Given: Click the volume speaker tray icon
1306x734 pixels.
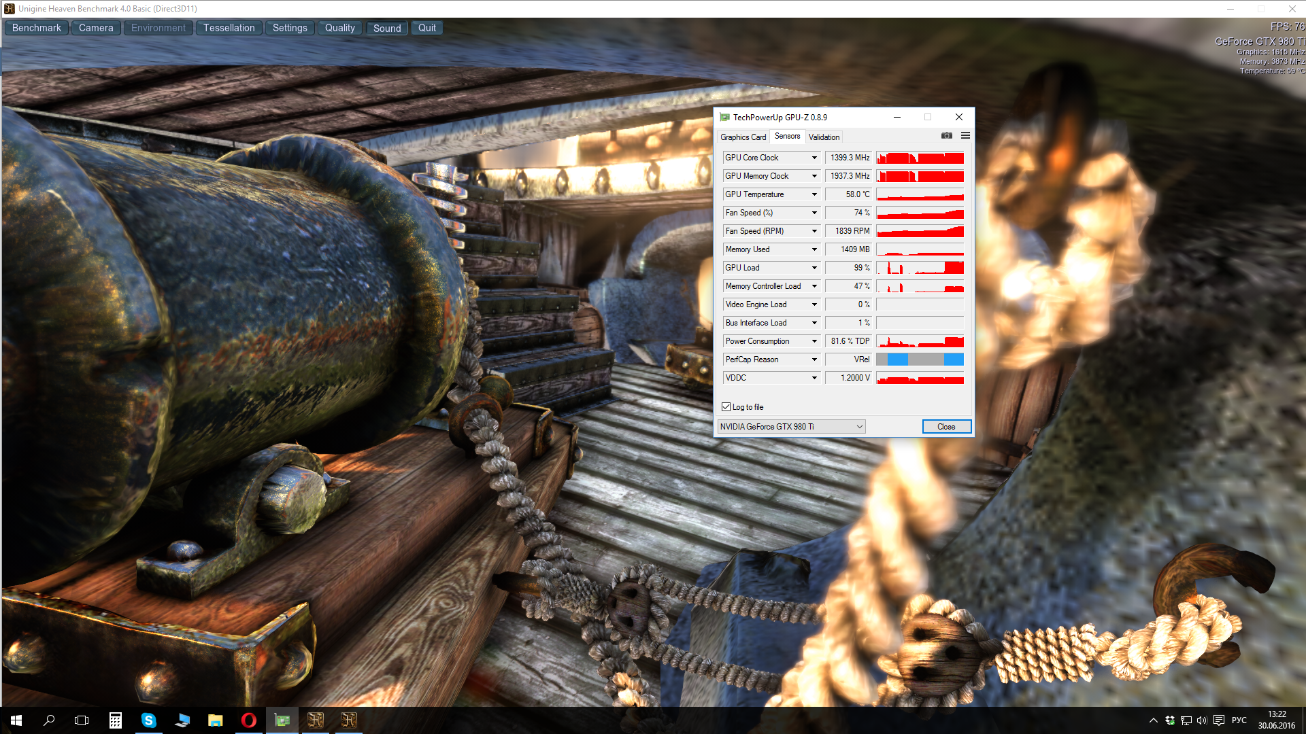Looking at the screenshot, I should [1202, 720].
